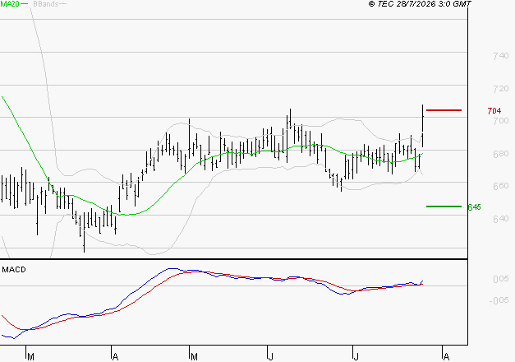This screenshot has height=362, width=515.
Task: Click the first M month marker
Action: pos(30,357)
